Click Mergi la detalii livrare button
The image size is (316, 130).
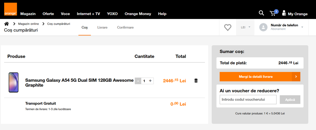(260, 77)
